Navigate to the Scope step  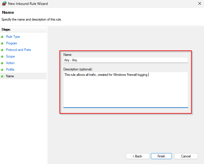10,56
